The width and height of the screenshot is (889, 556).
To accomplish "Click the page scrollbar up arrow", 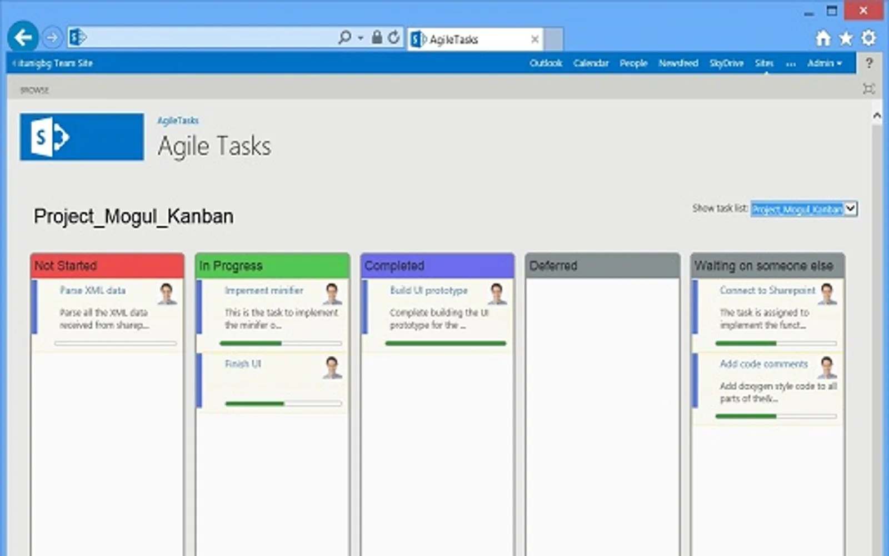I will tap(877, 116).
